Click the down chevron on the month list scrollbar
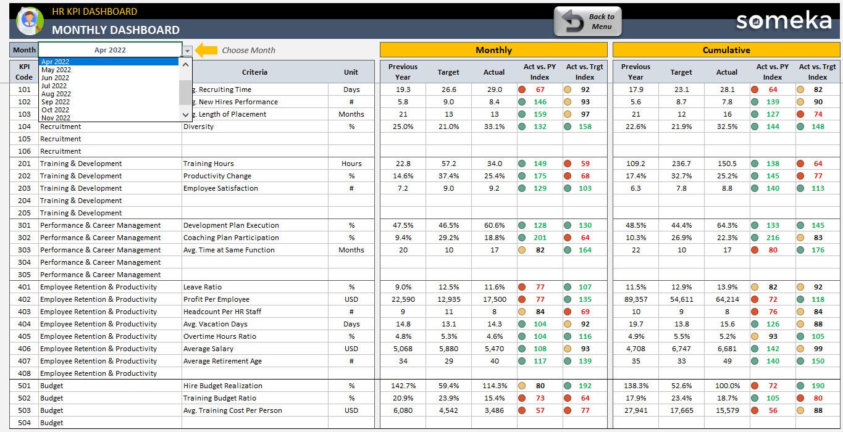 [185, 115]
